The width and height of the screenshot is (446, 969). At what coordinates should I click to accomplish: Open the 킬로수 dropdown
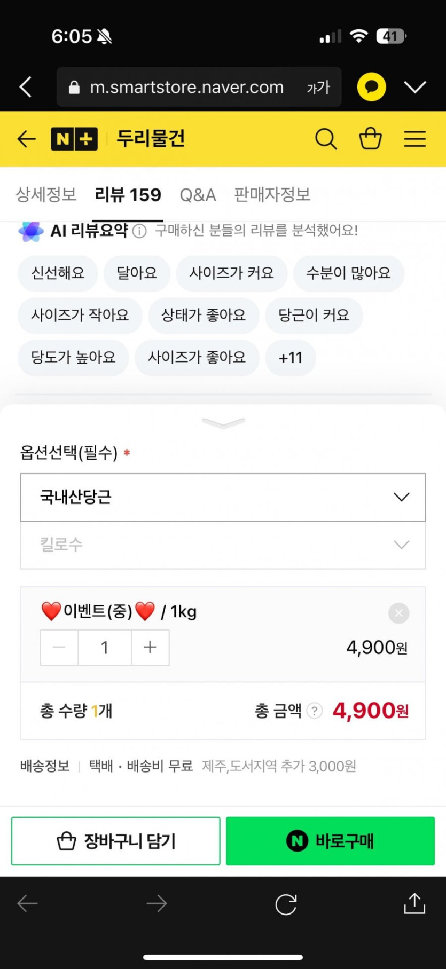(223, 545)
